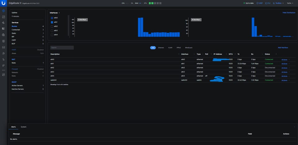Screen dimensions: 298x145
Task: Click the sort handle beside Description column header
Action: click(x=179, y=54)
